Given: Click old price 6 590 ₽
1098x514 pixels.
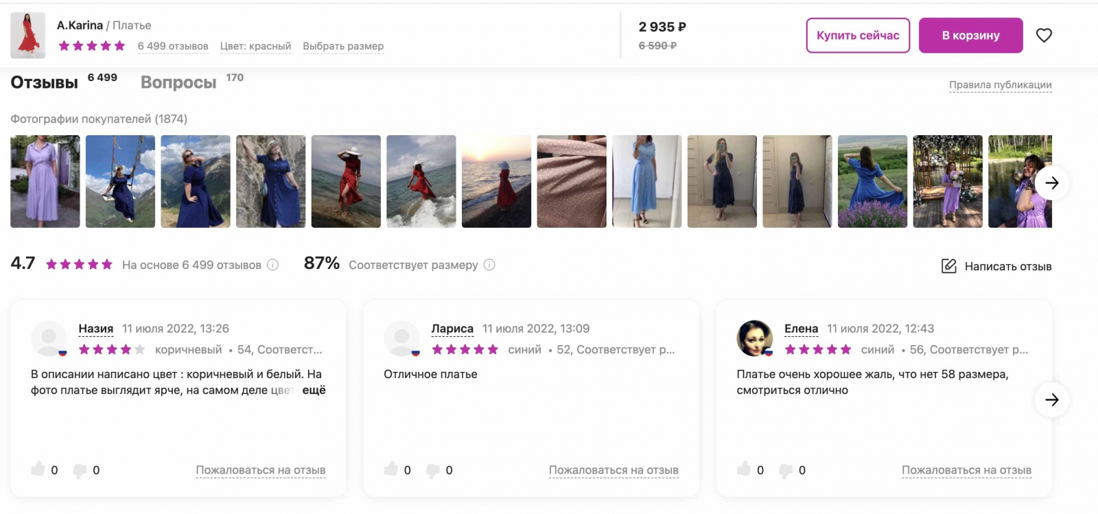Looking at the screenshot, I should tap(657, 45).
